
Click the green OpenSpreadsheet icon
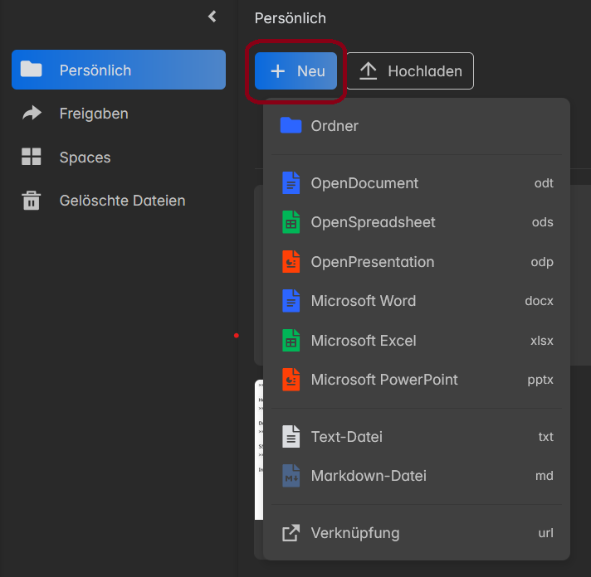[x=291, y=222]
